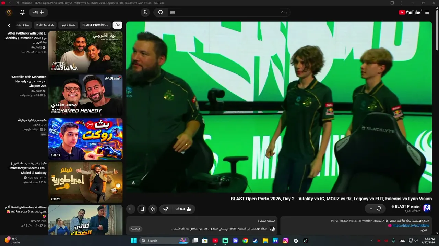Select the 'من BLAST Premier' filter chip

coord(95,25)
